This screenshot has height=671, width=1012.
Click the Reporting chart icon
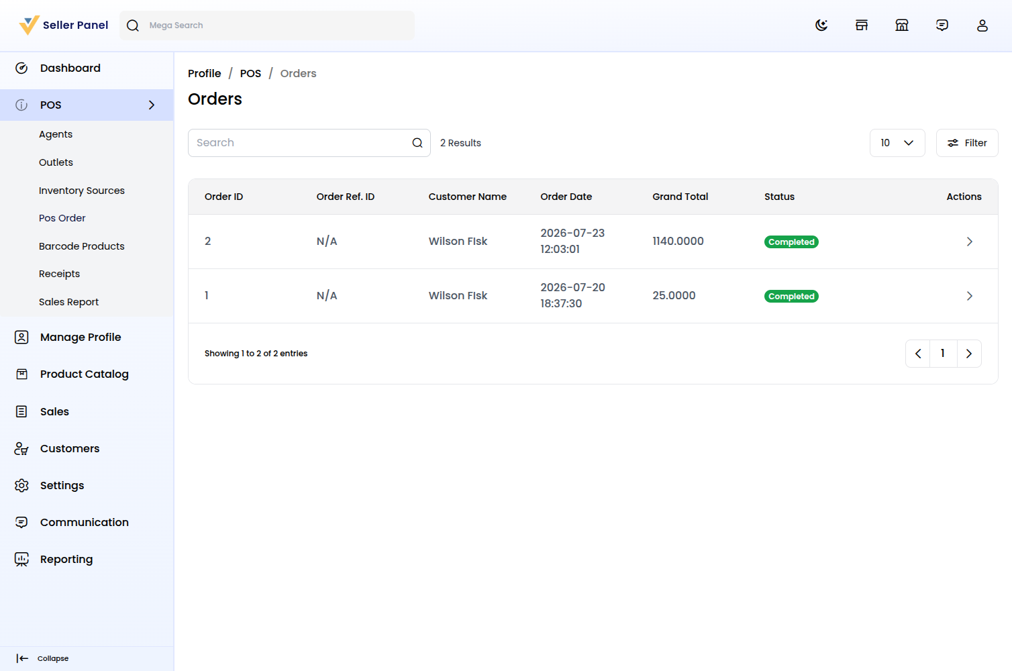(x=21, y=559)
